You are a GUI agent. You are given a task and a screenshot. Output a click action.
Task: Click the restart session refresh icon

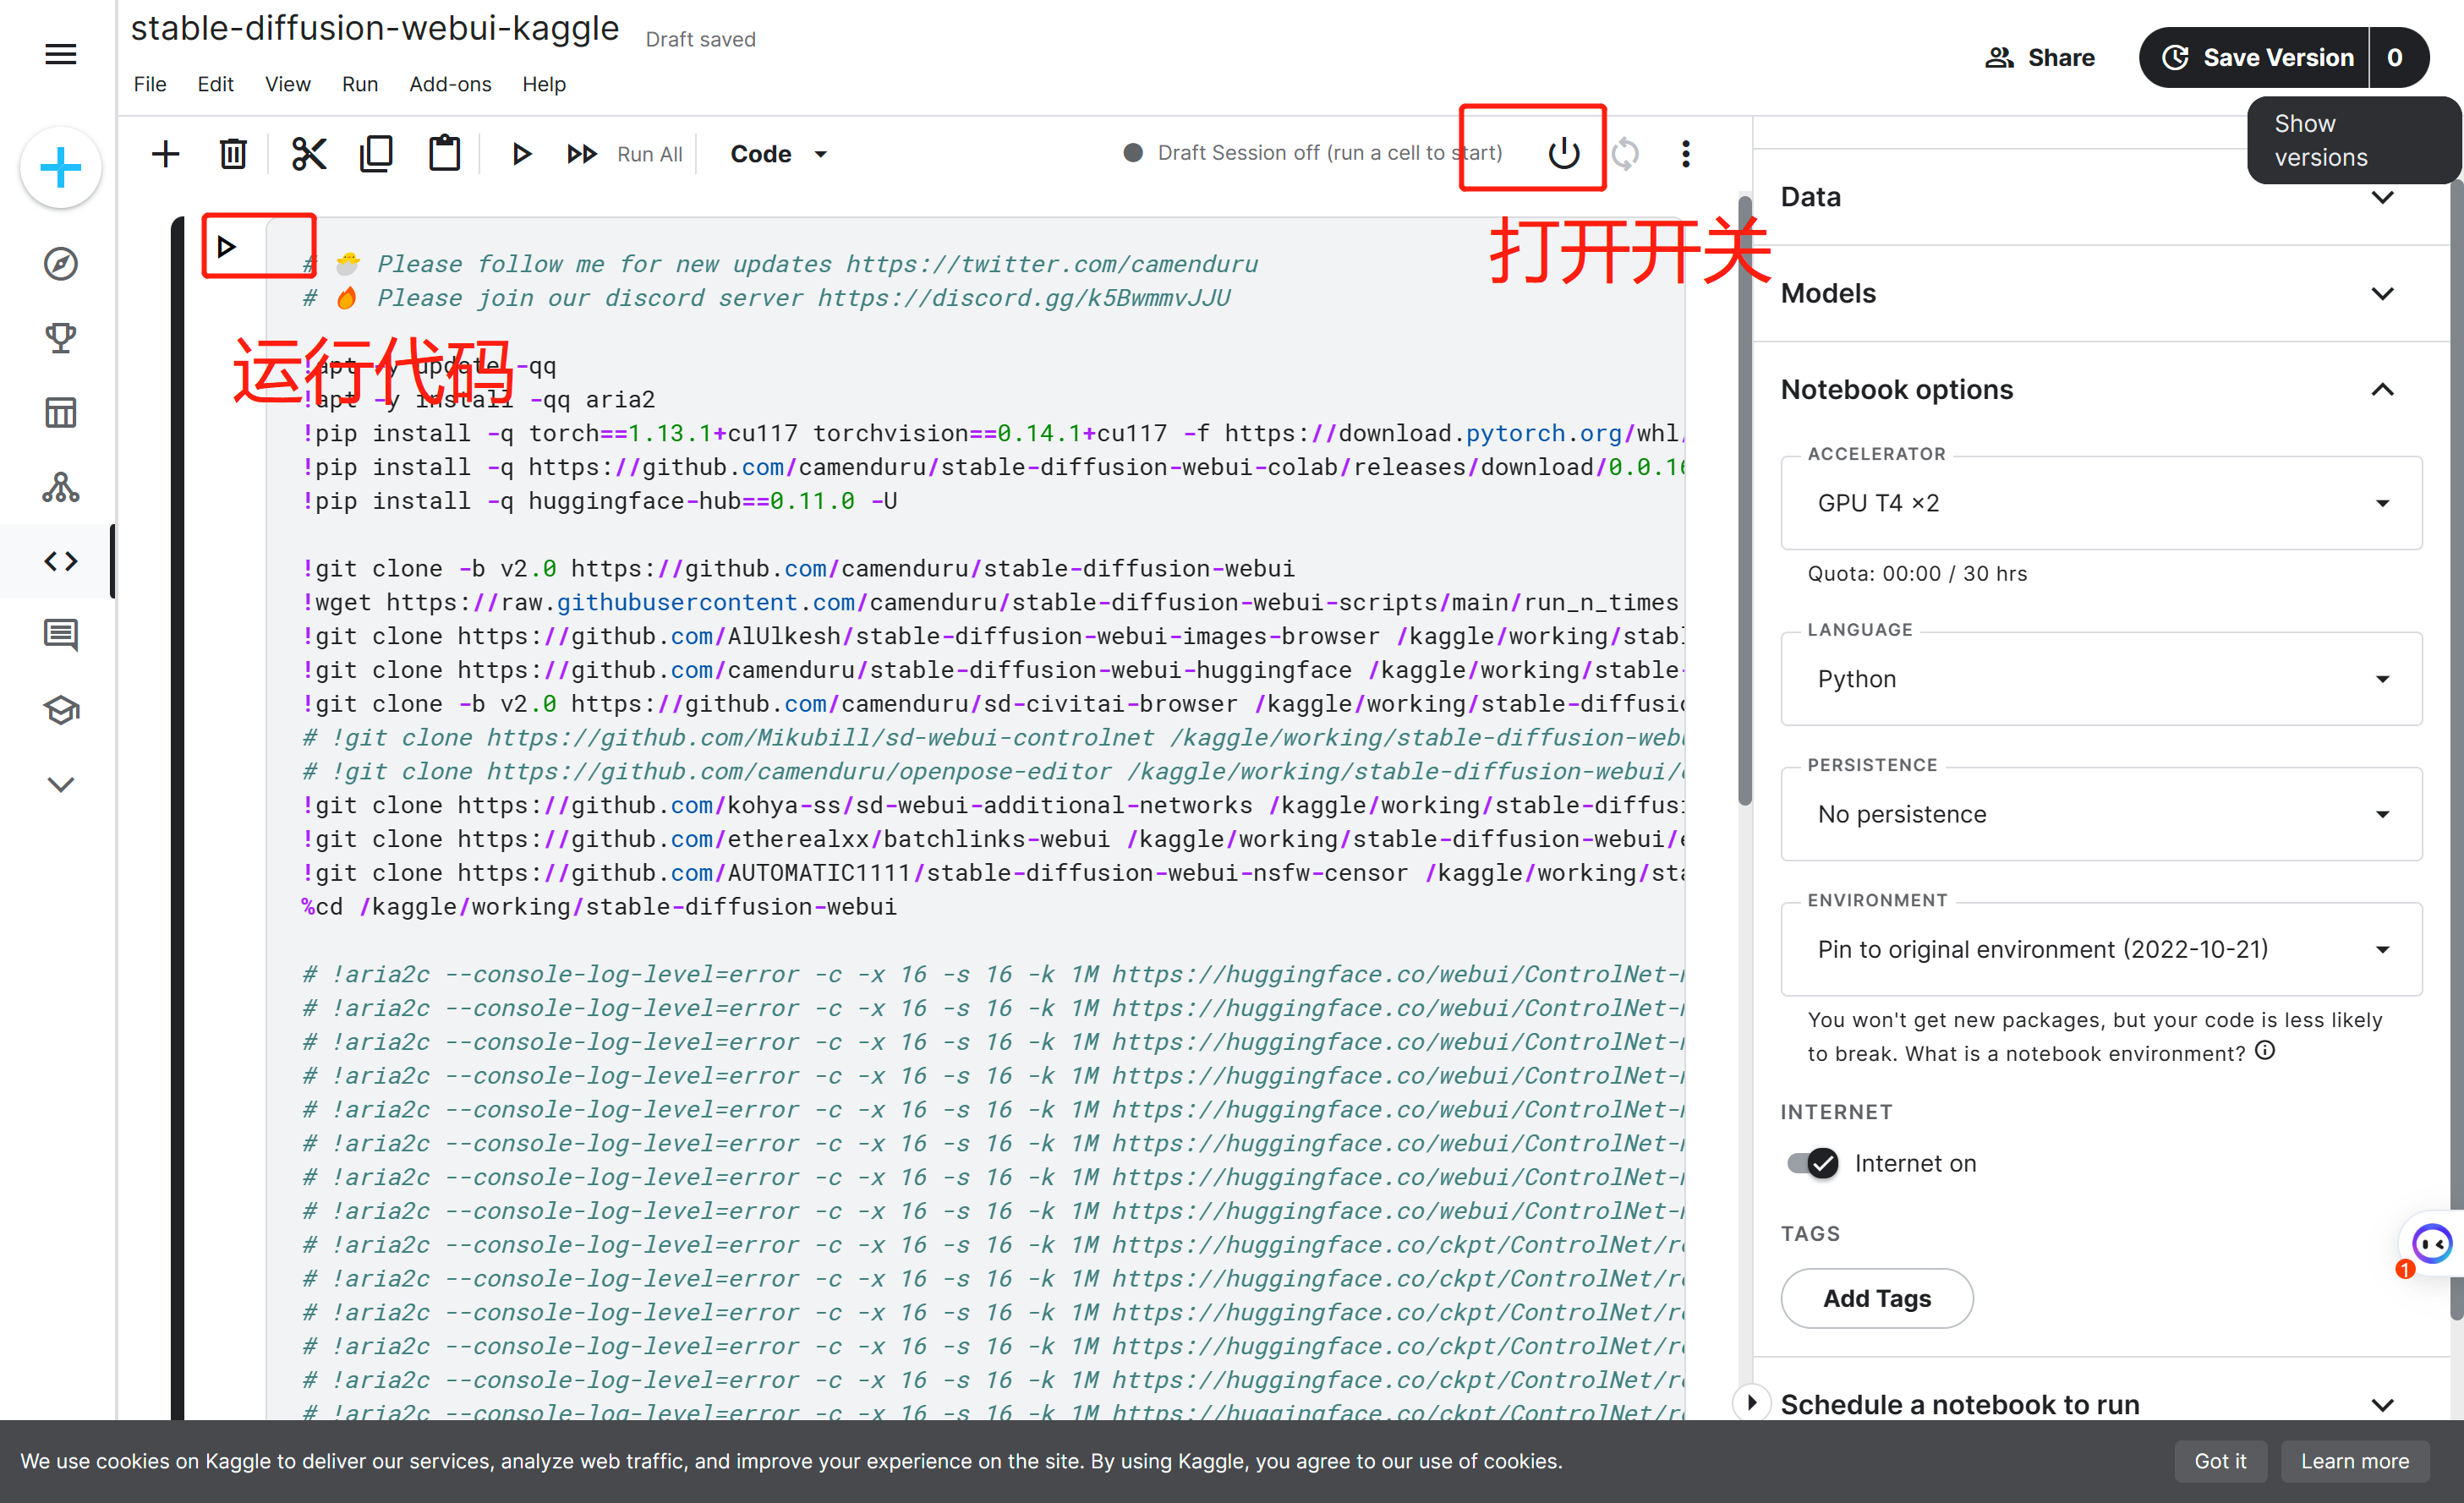pyautogui.click(x=1626, y=153)
